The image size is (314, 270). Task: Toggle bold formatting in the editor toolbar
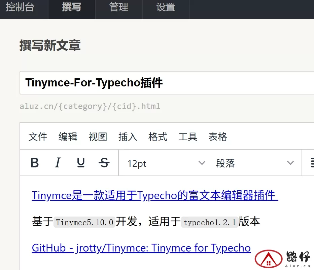click(35, 163)
